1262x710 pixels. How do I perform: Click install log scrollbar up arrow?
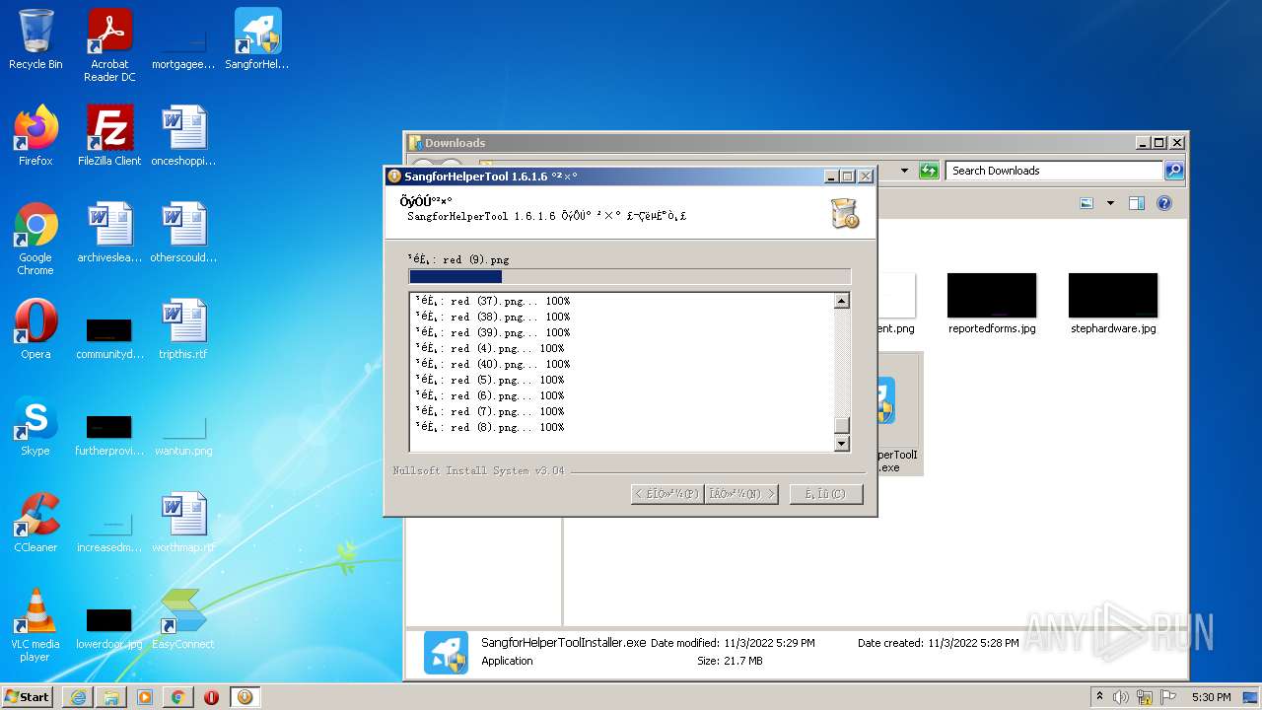click(x=841, y=301)
